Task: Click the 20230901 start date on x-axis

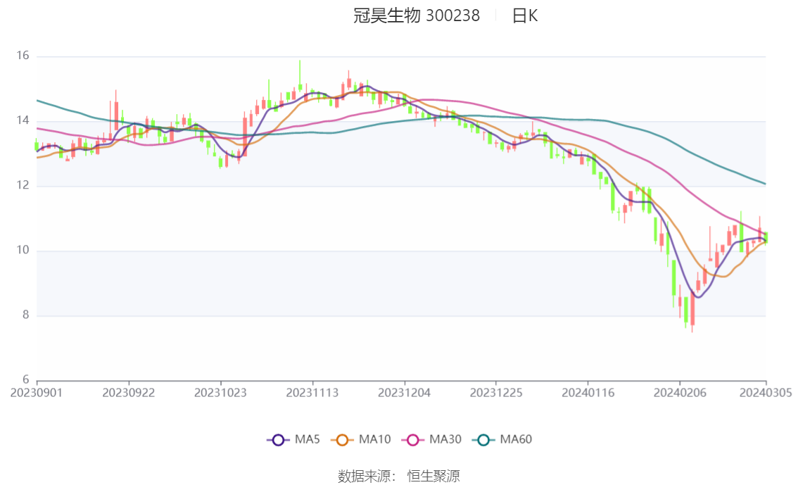Action: pyautogui.click(x=37, y=393)
